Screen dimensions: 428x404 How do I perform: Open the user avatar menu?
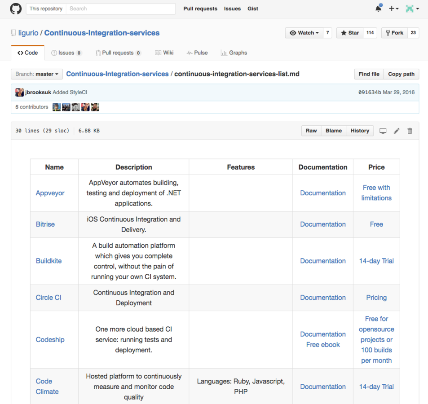point(412,9)
